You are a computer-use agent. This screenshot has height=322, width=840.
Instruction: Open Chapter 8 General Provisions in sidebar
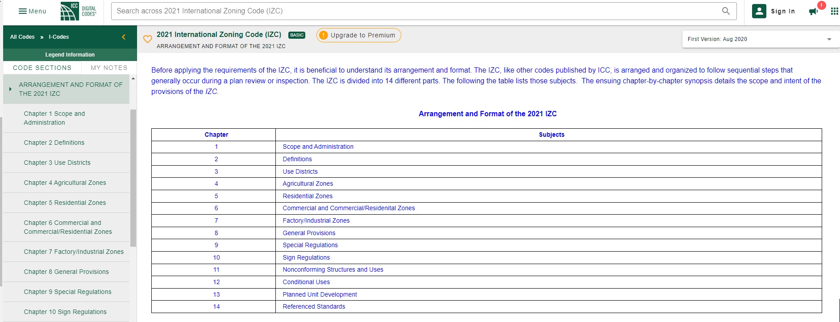(66, 272)
